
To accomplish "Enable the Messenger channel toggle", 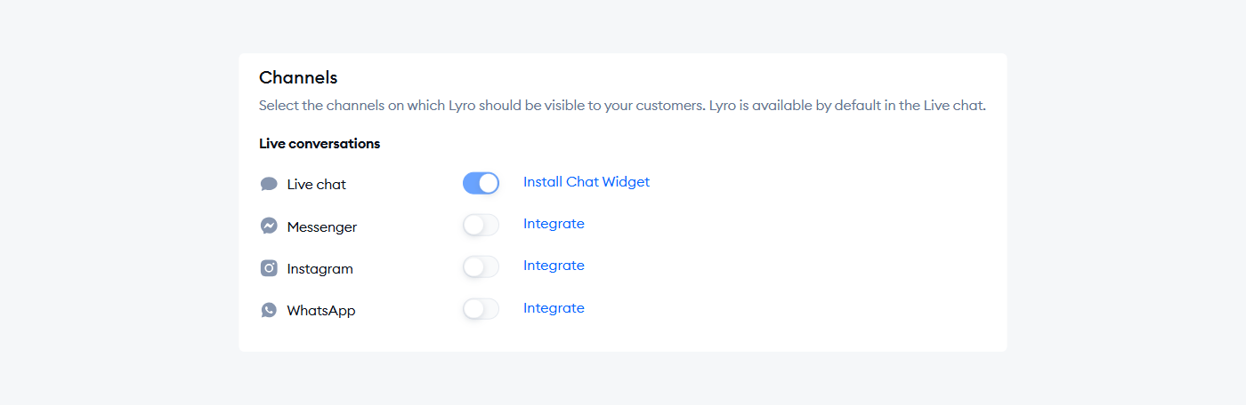I will [x=481, y=225].
